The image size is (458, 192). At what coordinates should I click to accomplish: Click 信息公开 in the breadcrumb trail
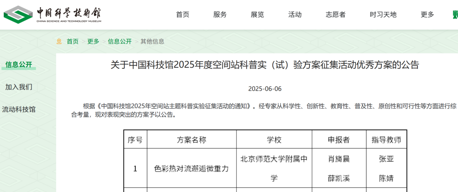[120, 42]
